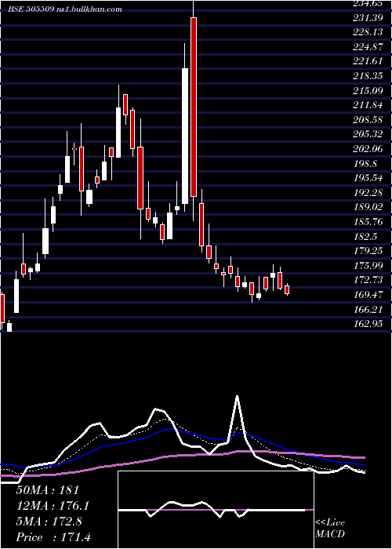
Task: Click the tall white candlestick below 221.61
Action: pyautogui.click(x=185, y=136)
